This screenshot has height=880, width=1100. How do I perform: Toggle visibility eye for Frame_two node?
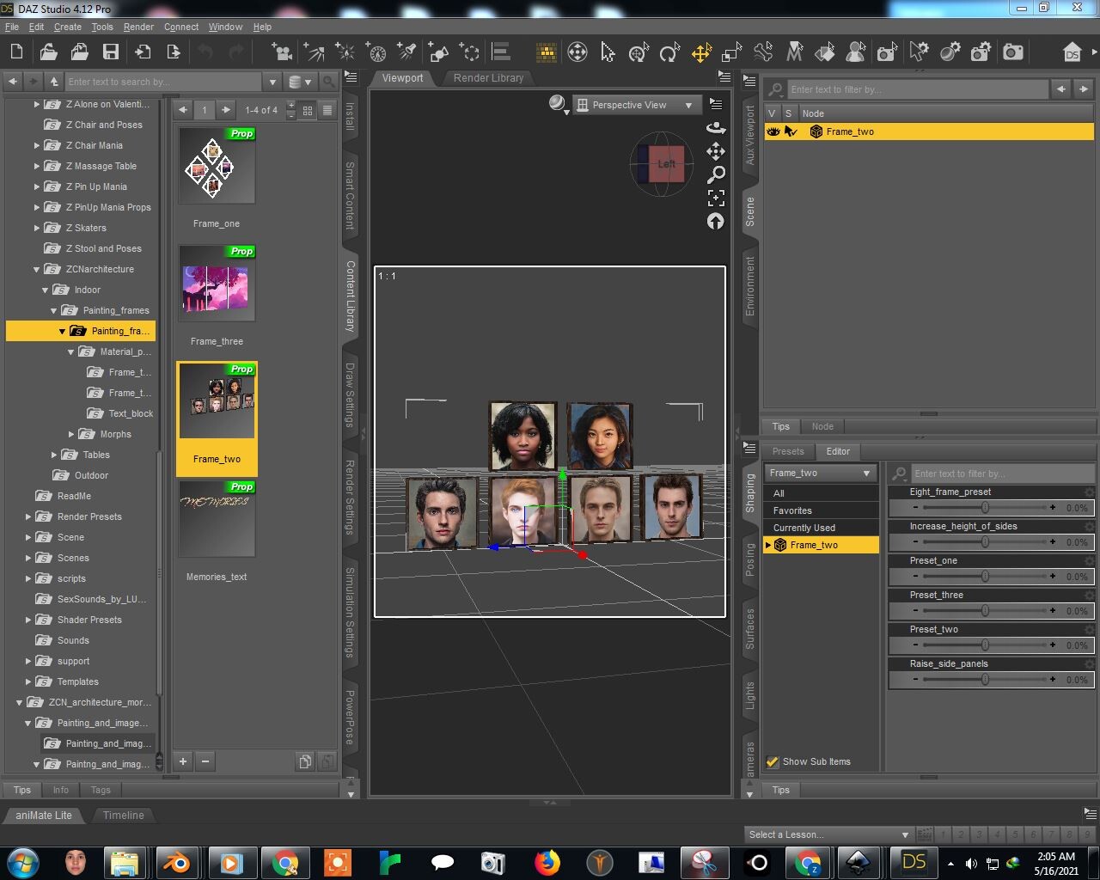point(773,131)
